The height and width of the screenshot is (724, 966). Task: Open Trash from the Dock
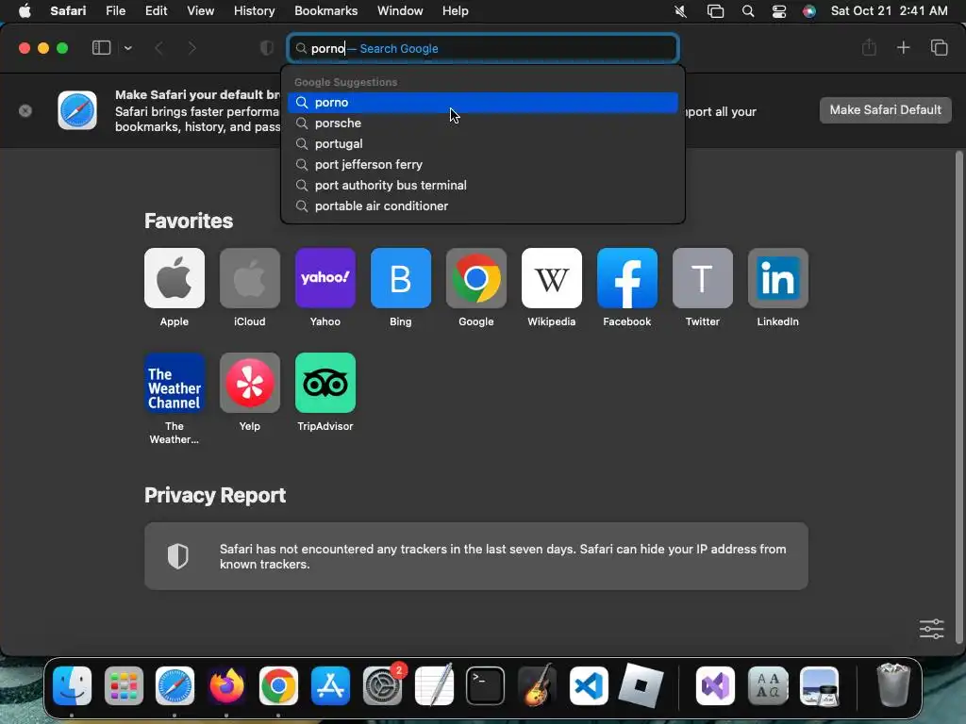point(893,684)
